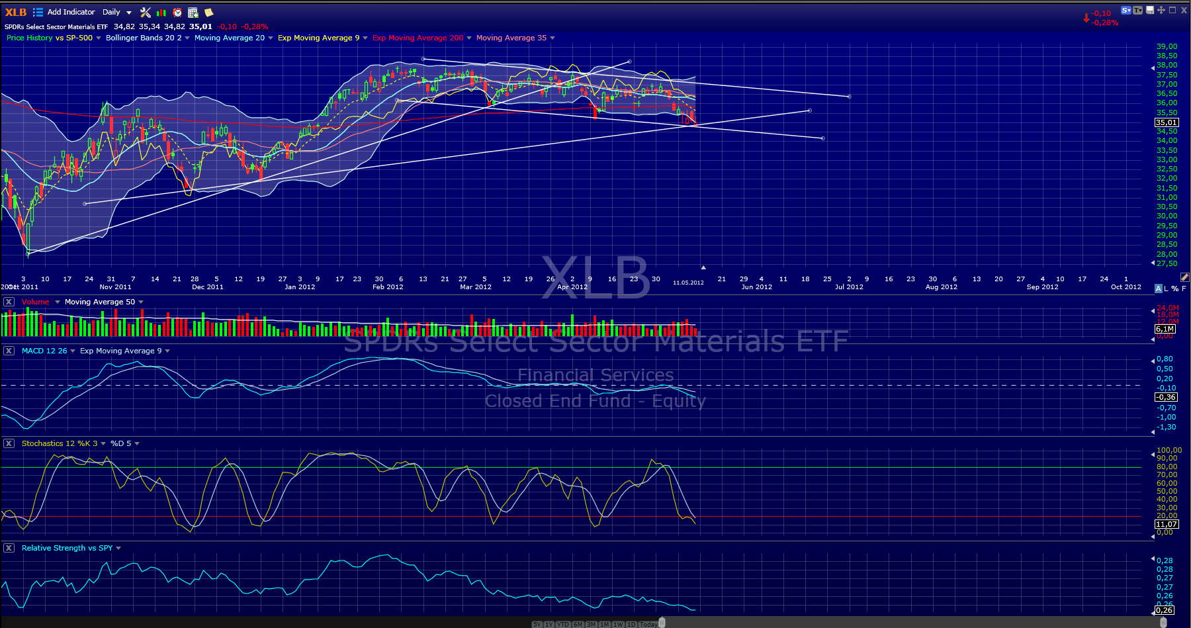
Task: Open the Daily timeframe dropdown
Action: click(x=116, y=12)
